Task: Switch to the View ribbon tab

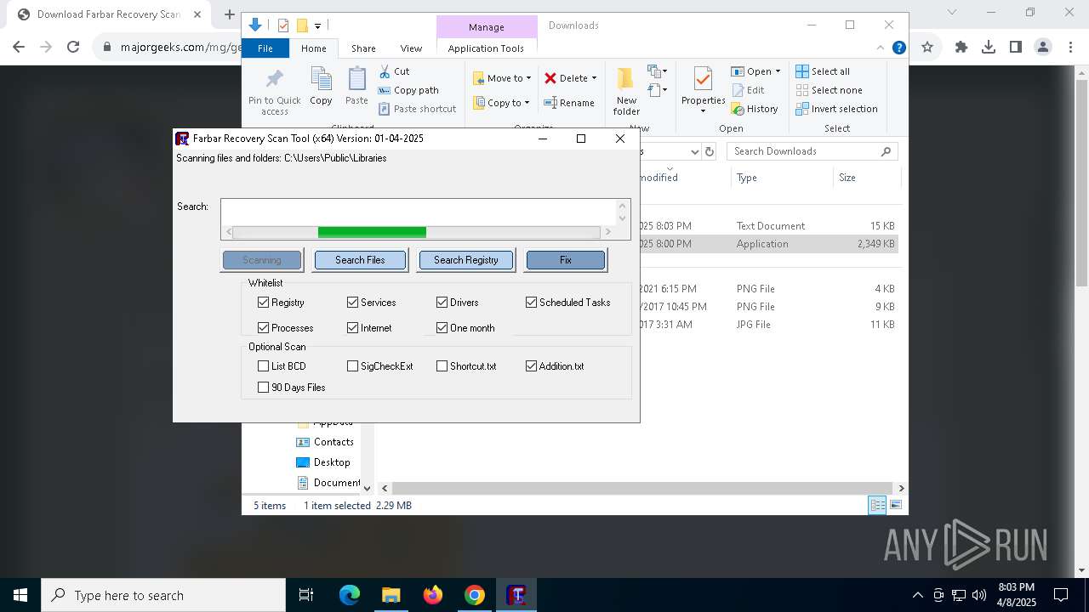Action: (411, 48)
